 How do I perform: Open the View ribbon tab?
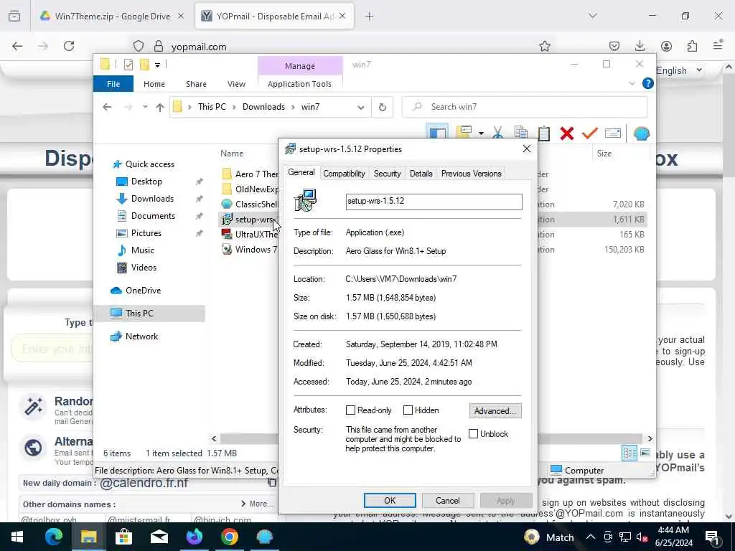[x=236, y=84]
